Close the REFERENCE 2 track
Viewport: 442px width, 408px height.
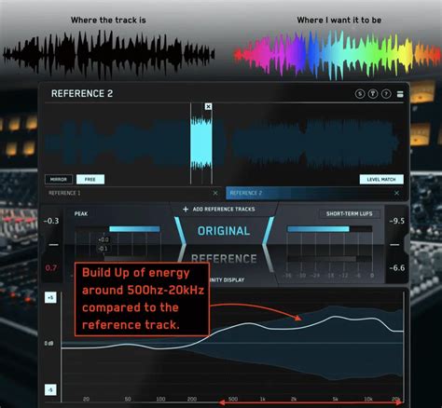tap(396, 193)
